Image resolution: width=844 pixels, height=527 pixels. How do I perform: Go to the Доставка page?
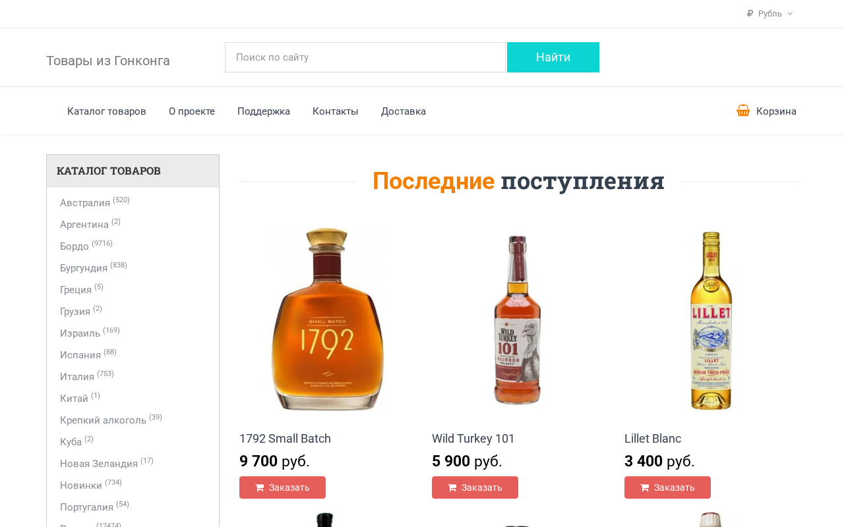pos(404,111)
